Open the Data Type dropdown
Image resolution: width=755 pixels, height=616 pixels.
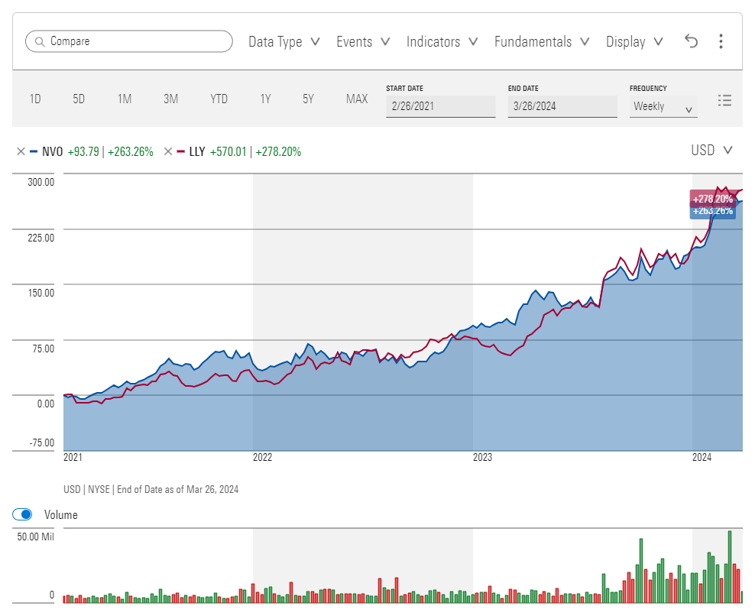[x=284, y=41]
